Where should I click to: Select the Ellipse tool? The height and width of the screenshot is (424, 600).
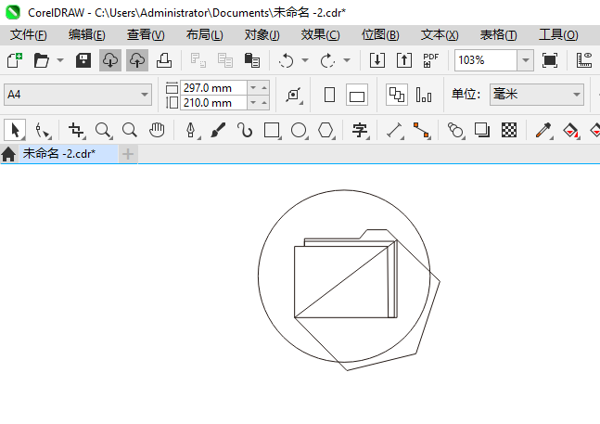[299, 131]
